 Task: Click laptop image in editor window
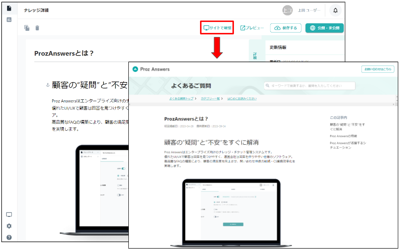(x=95, y=190)
